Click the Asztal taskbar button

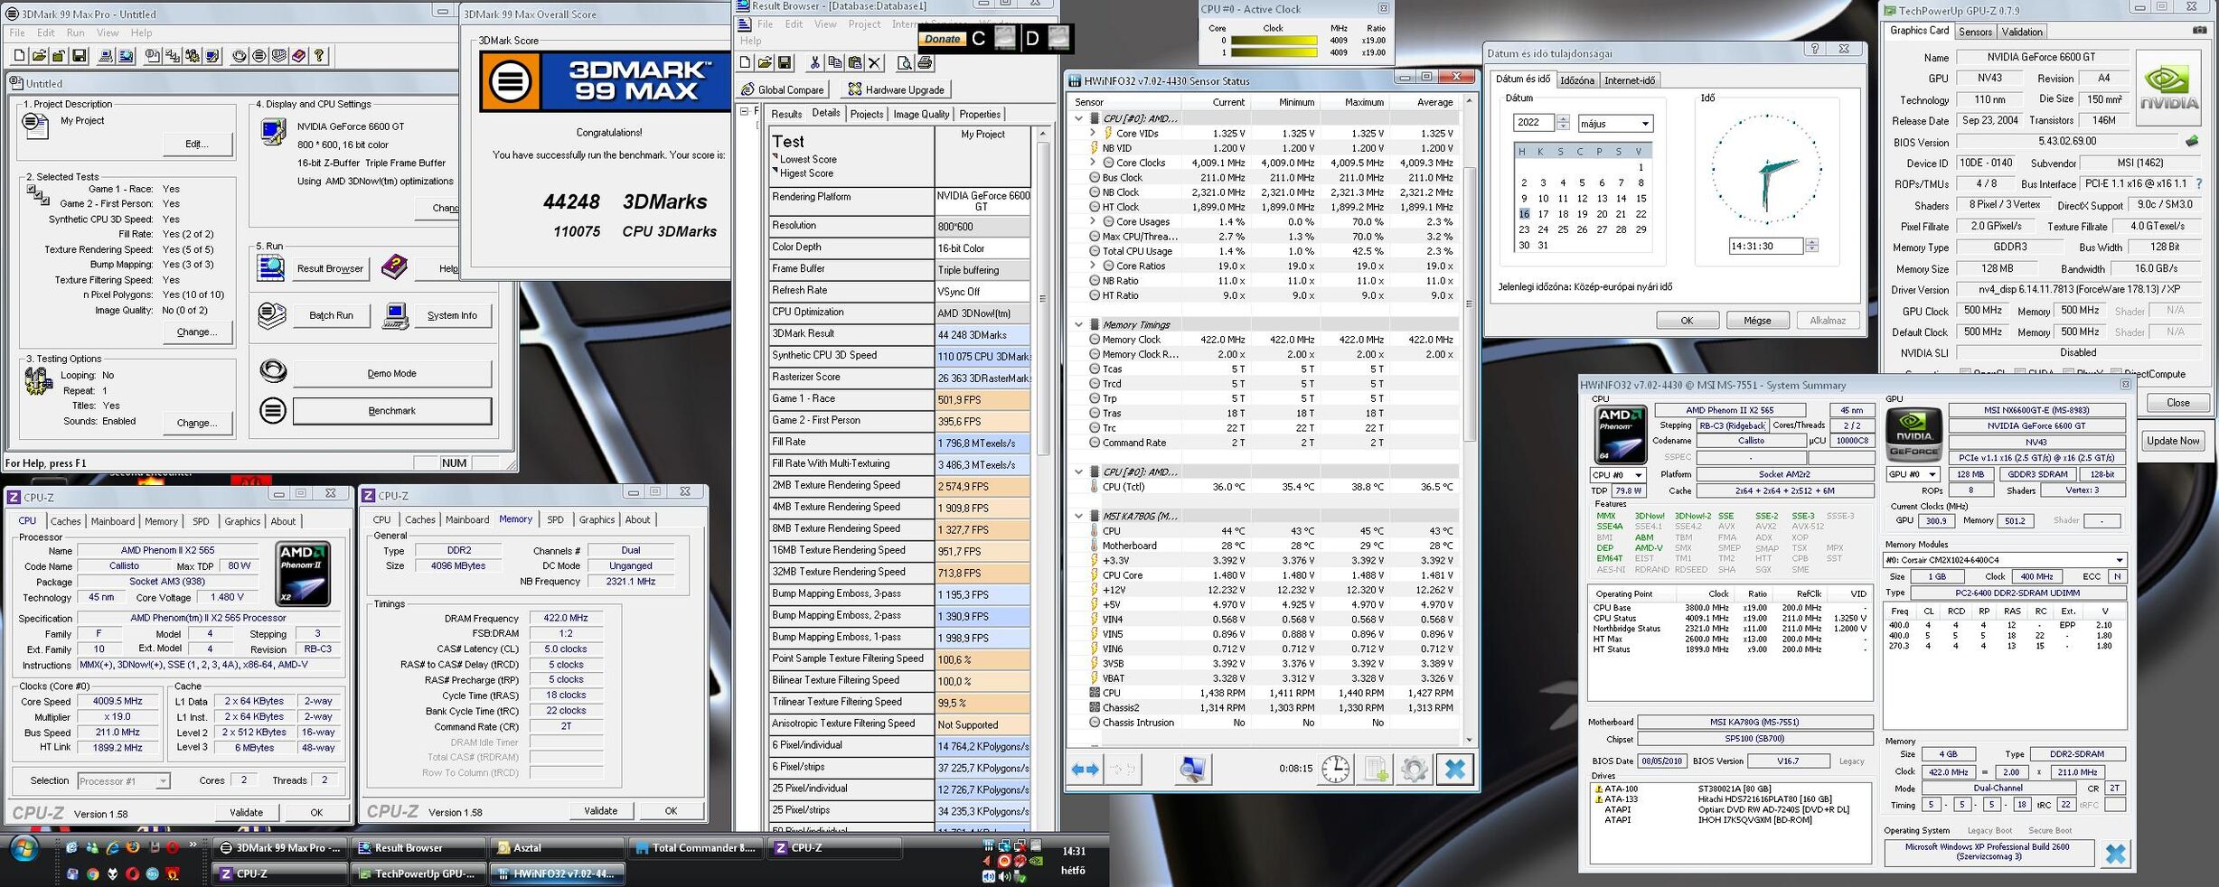pyautogui.click(x=556, y=848)
